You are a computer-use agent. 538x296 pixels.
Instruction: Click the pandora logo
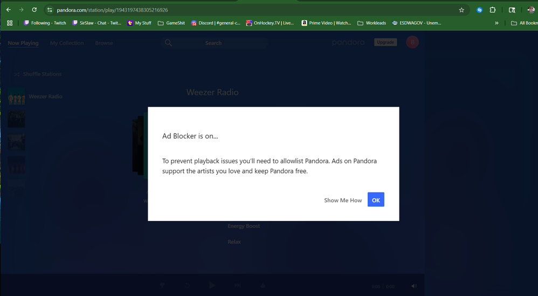pos(348,43)
